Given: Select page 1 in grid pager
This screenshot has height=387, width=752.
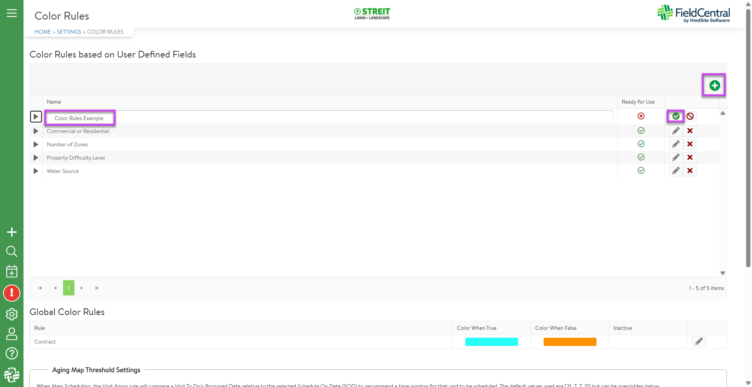Looking at the screenshot, I should point(69,288).
